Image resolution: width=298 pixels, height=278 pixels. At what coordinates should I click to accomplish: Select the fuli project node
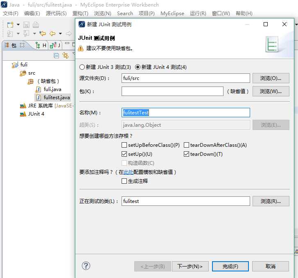[x=20, y=65]
